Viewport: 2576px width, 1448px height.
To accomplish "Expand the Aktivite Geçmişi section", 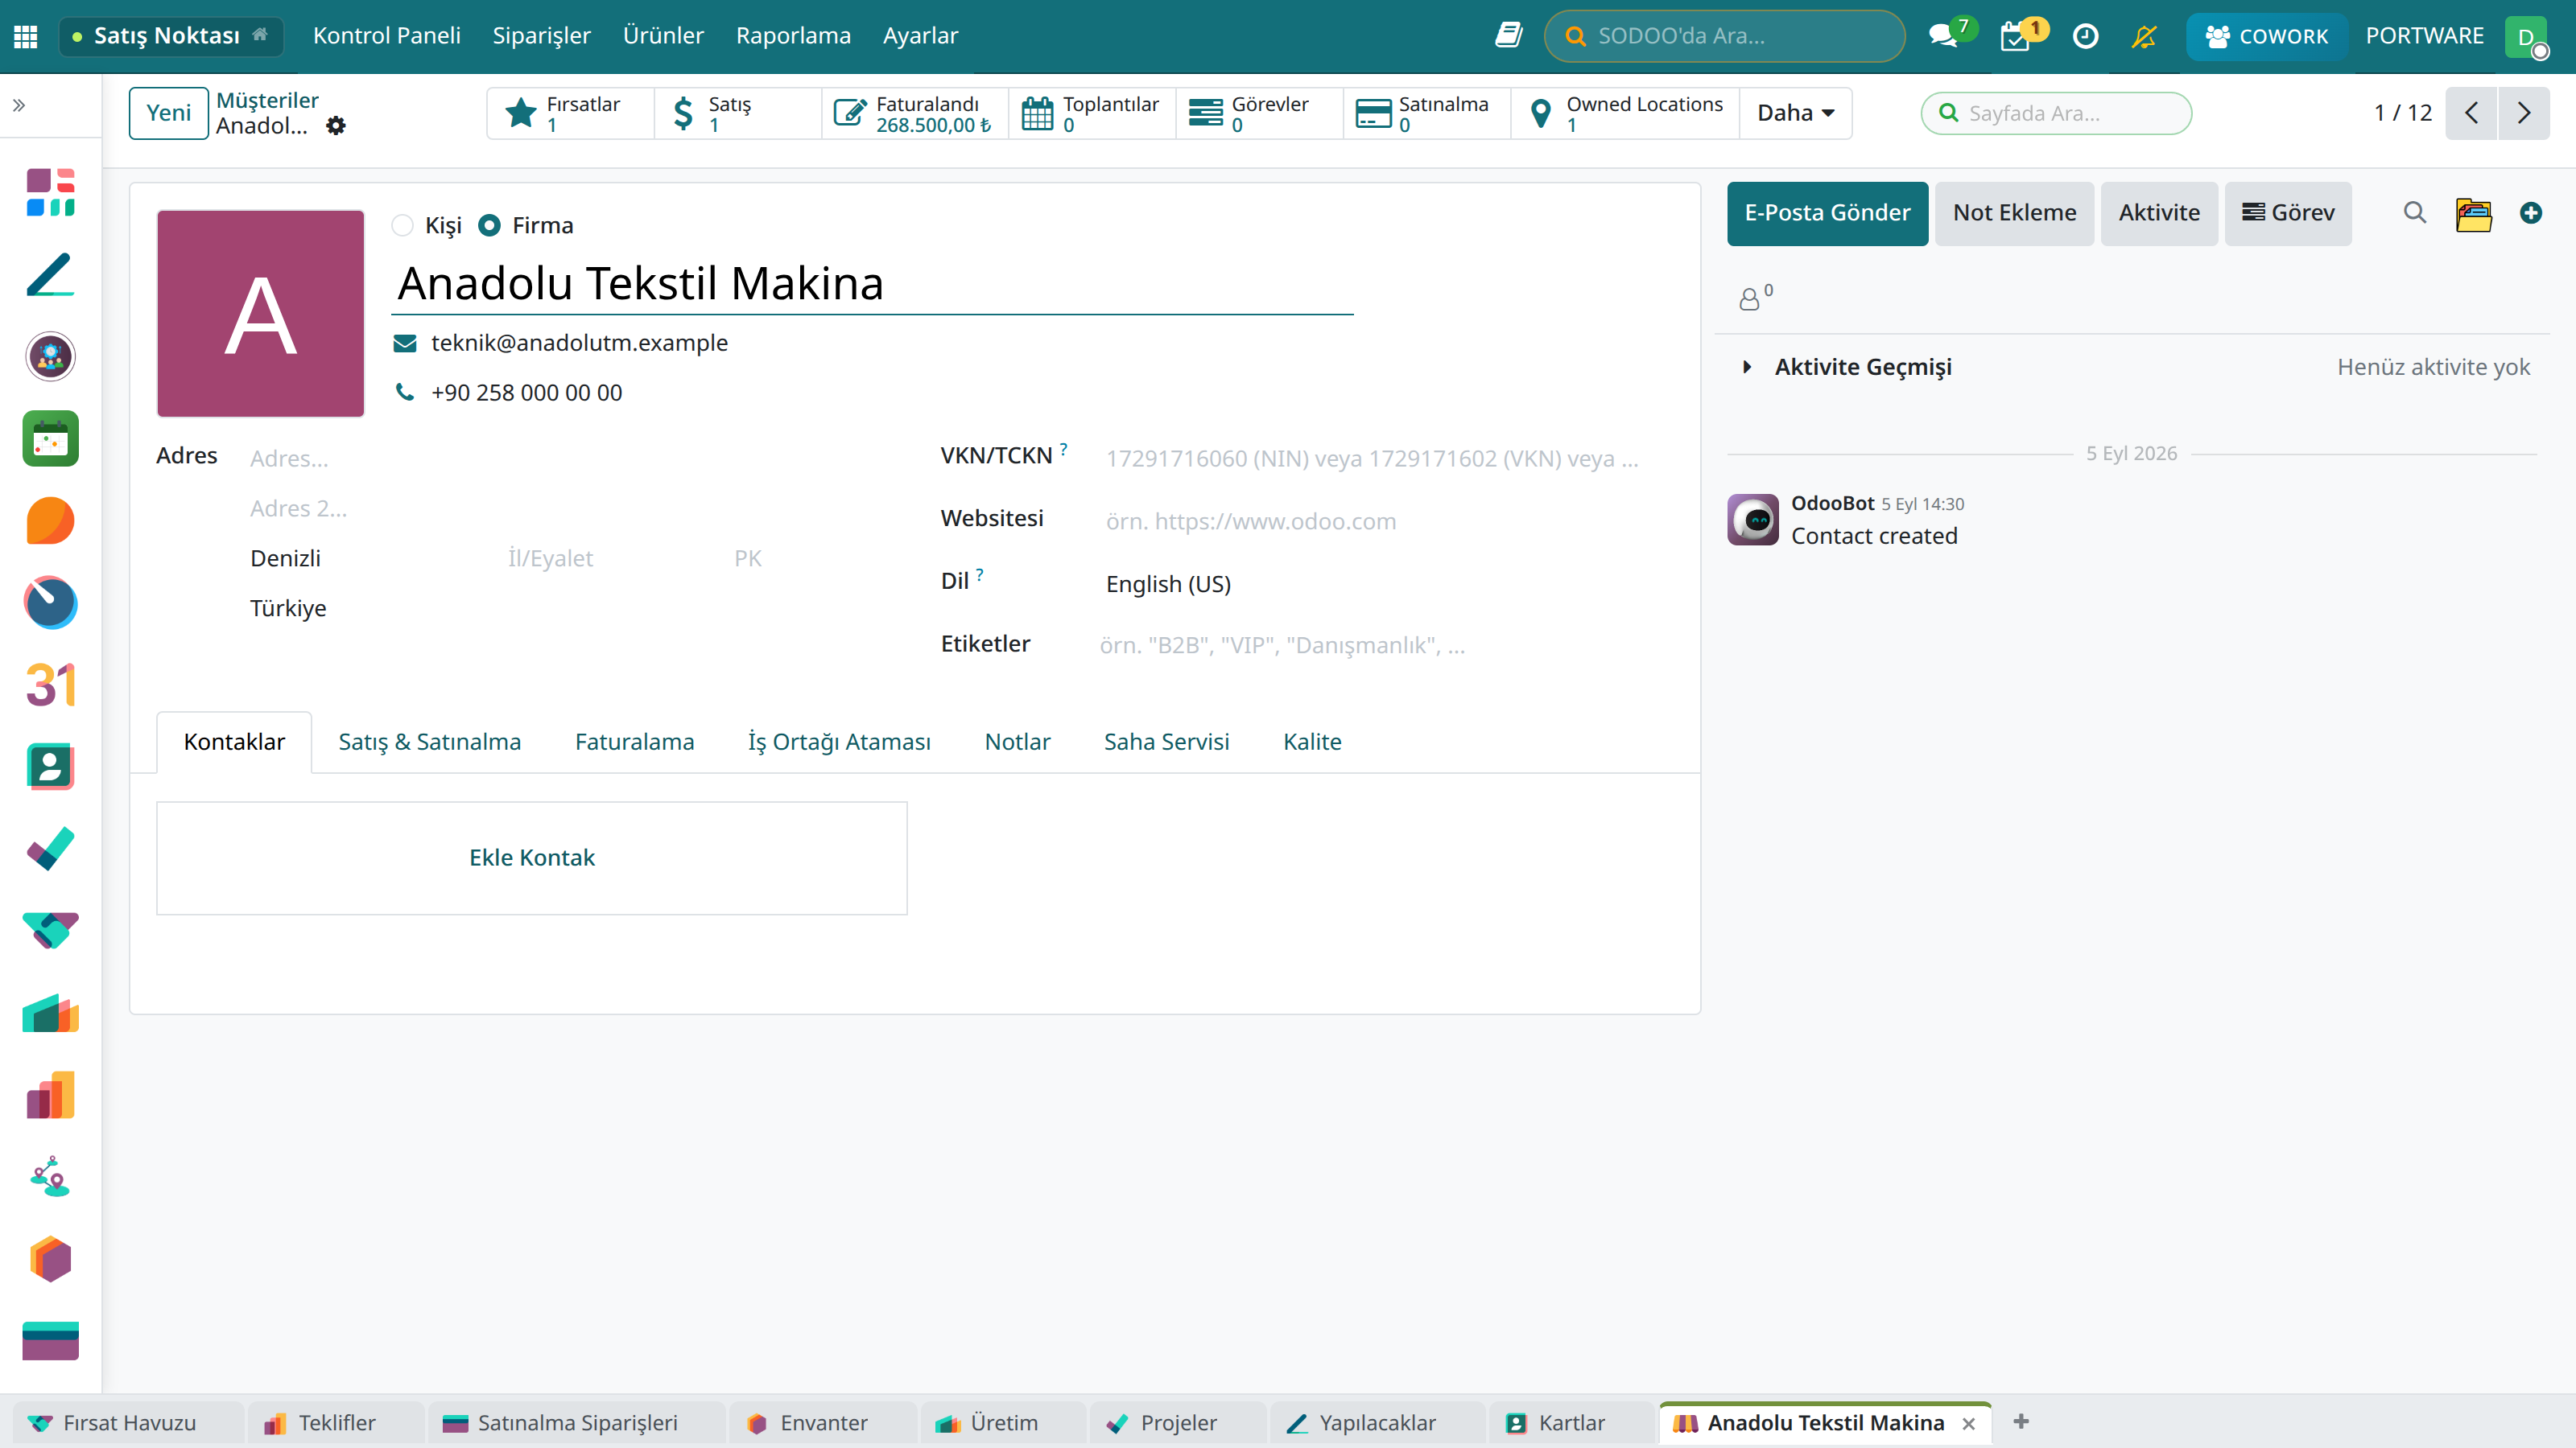I will (x=1747, y=367).
